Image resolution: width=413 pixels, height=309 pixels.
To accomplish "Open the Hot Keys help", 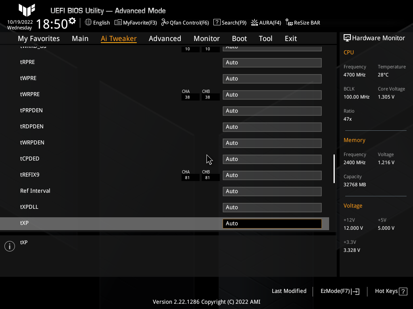I will point(390,291).
